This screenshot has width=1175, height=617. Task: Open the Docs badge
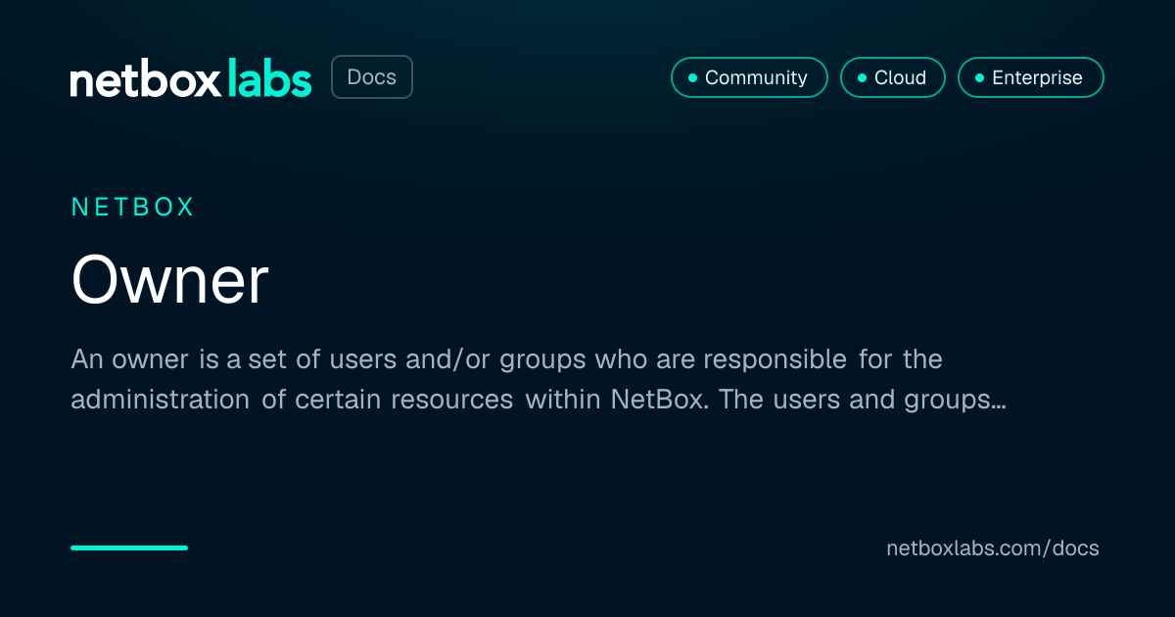click(x=372, y=77)
